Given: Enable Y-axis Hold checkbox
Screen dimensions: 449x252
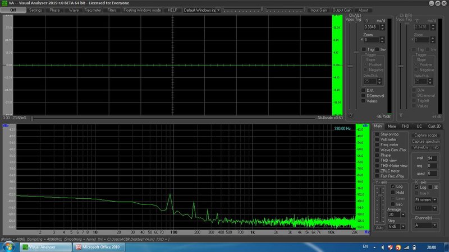Looking at the screenshot, I should (x=393, y=193).
